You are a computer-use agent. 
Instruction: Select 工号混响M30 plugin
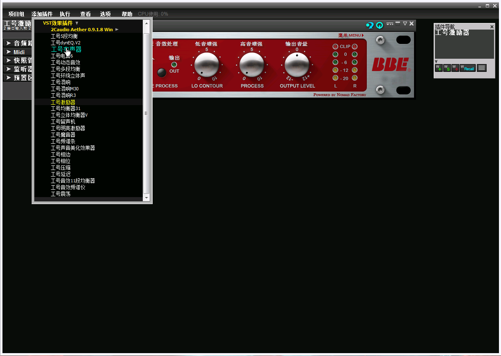click(64, 89)
